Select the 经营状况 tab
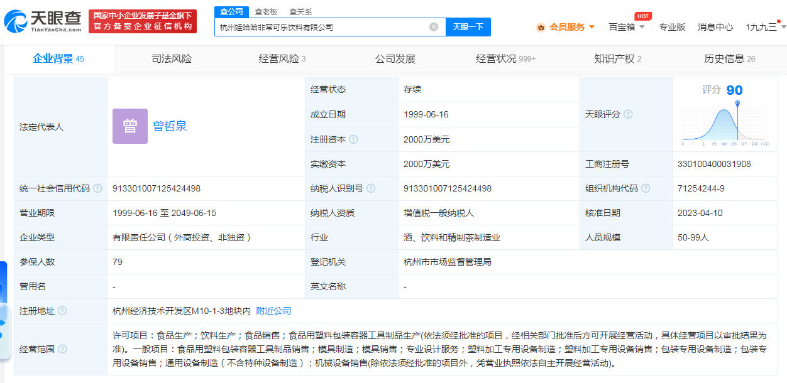This screenshot has height=383, width=787. pos(506,59)
